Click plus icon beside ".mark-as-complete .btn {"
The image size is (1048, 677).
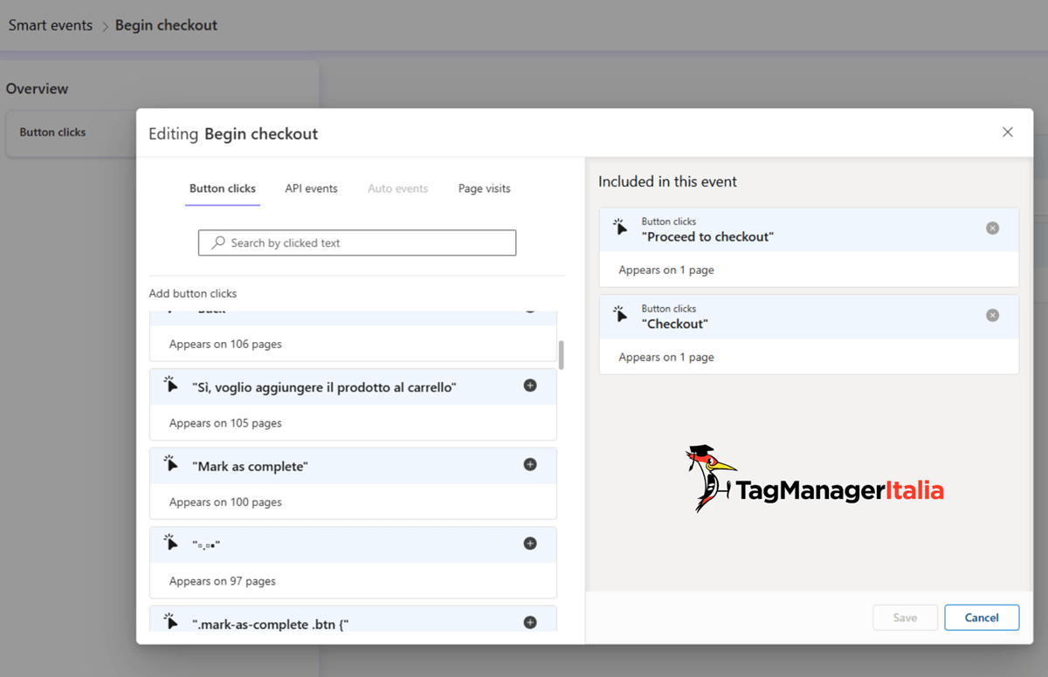coord(530,622)
